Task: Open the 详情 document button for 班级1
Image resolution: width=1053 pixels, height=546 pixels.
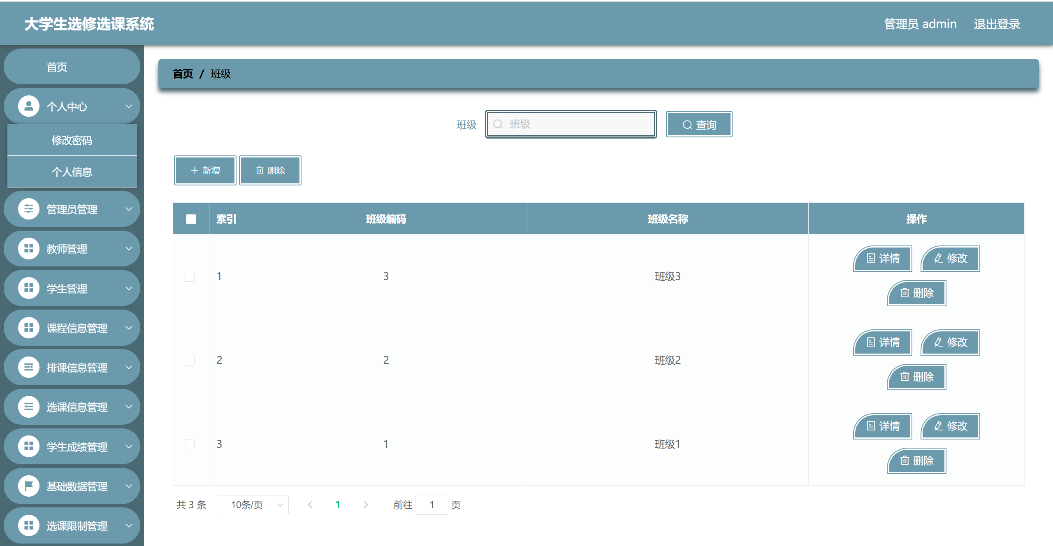Action: (883, 426)
